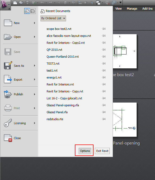Click the Save As disk with pencil icon
Image resolution: width=155 pixels, height=180 pixels.
tap(8, 65)
